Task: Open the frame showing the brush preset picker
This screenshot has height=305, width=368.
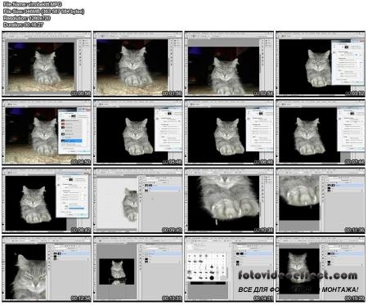Action: pyautogui.click(x=229, y=269)
